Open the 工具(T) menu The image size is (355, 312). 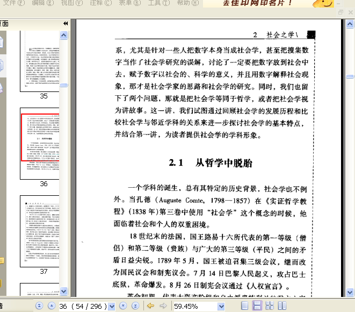pyautogui.click(x=159, y=3)
